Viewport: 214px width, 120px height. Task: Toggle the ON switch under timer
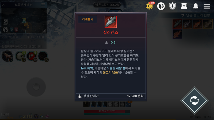coord(116,11)
